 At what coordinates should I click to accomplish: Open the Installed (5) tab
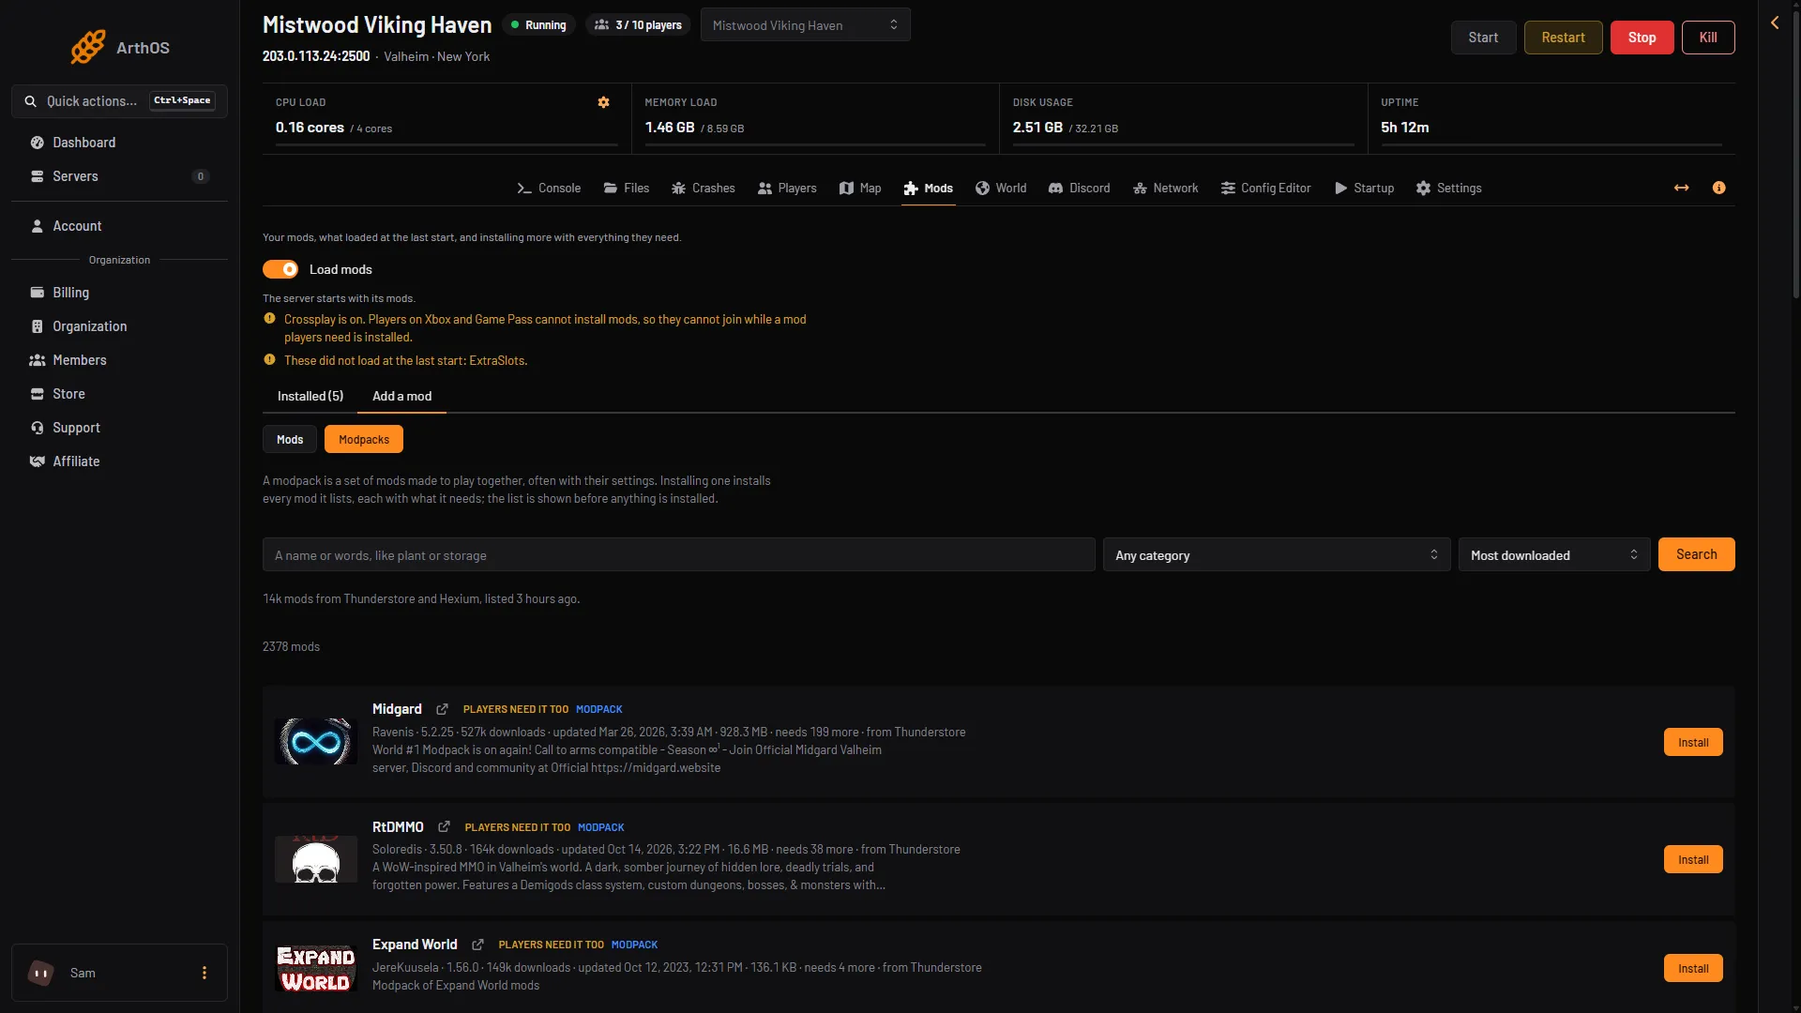[x=310, y=396]
